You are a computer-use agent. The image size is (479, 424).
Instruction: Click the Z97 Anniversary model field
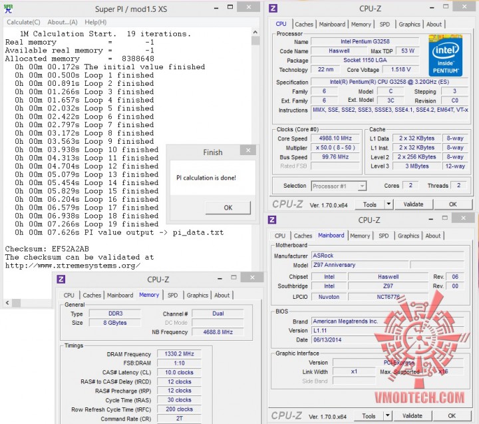pyautogui.click(x=360, y=265)
